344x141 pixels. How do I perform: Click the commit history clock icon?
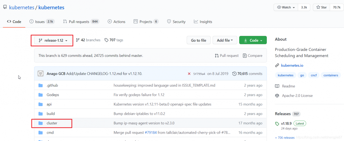point(234,74)
